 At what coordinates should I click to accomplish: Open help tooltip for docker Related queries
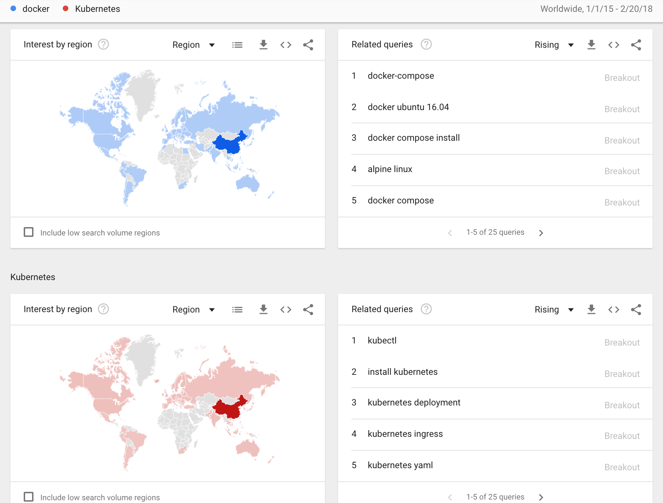click(426, 45)
